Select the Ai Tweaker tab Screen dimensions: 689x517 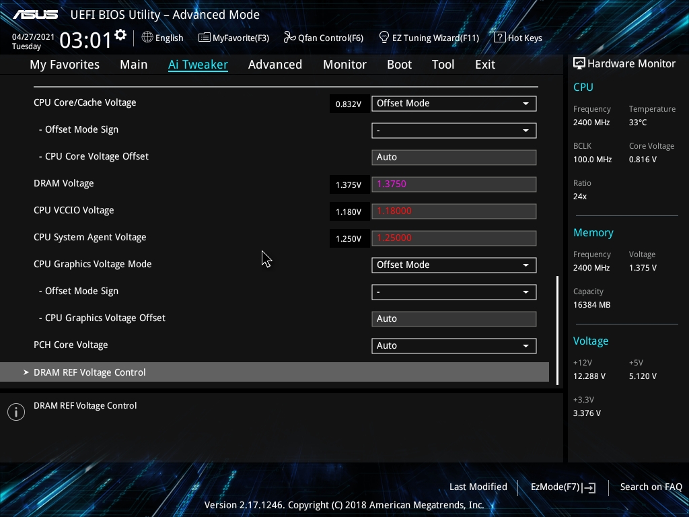coord(198,65)
